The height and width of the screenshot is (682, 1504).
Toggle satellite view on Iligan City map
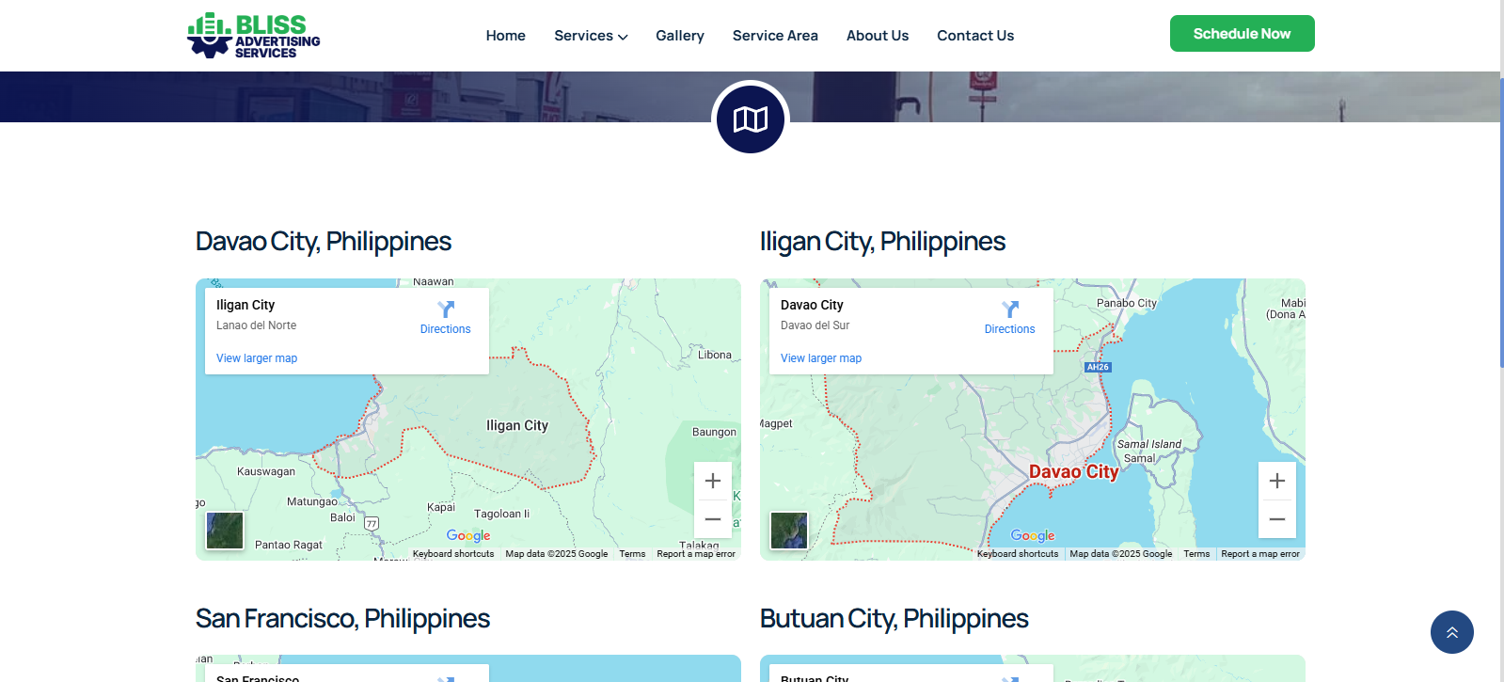coord(225,531)
